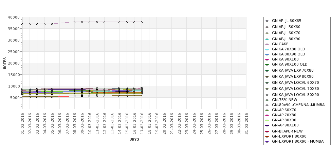Click the 01-03-2016 date label
The width and height of the screenshot is (331, 145).
(22, 123)
